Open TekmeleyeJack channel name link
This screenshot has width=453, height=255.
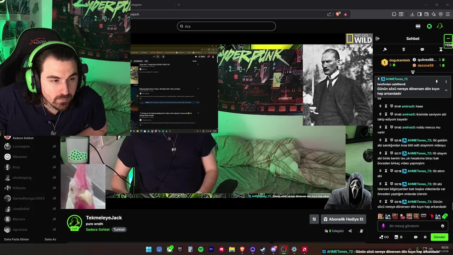(x=104, y=218)
